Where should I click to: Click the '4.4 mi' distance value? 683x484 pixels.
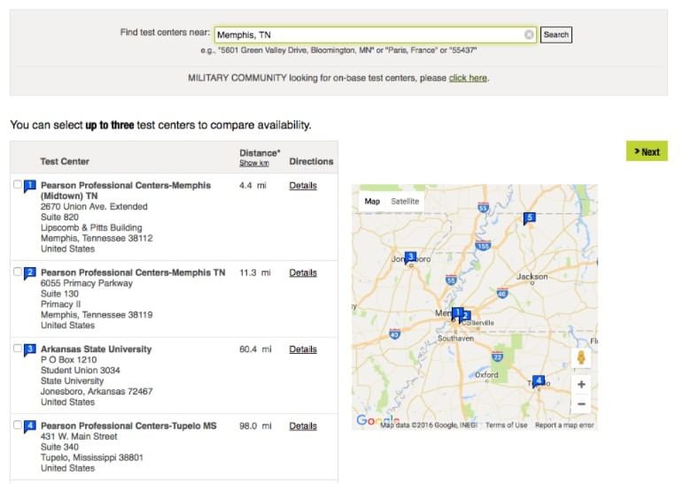click(x=252, y=186)
